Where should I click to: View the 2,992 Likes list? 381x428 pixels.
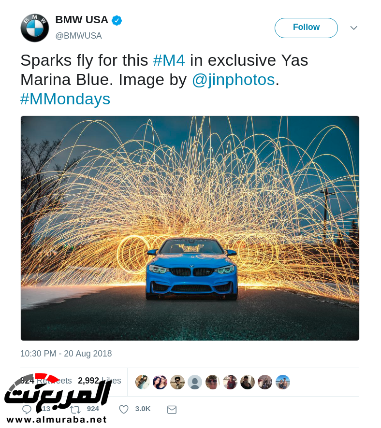100,381
